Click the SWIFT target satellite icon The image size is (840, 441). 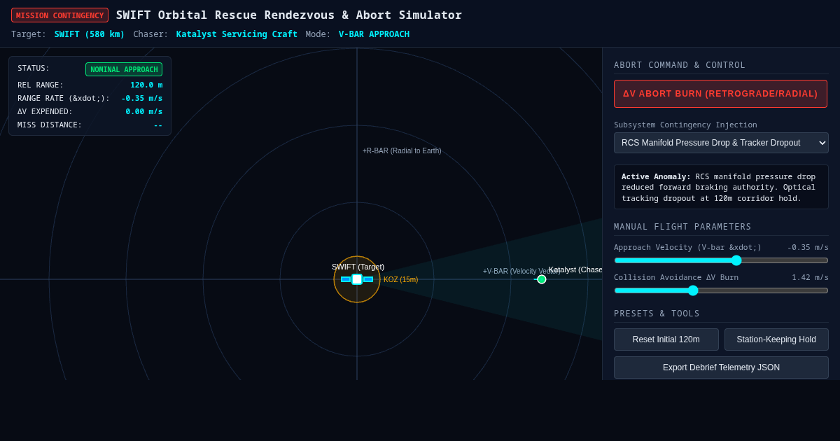coord(357,279)
